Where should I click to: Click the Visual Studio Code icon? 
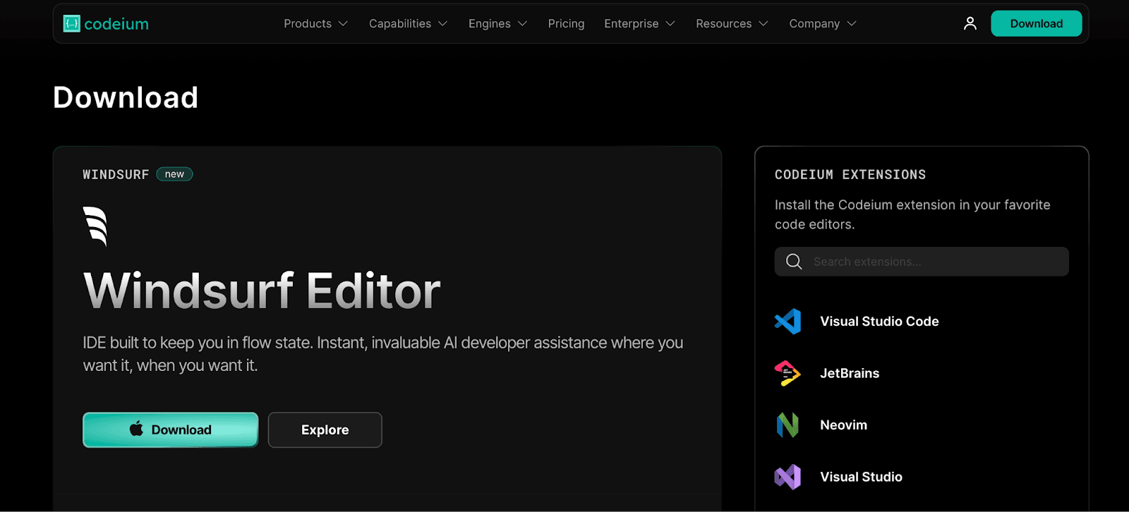(x=787, y=322)
